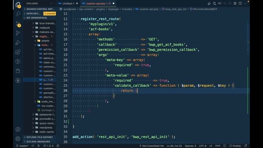Click errors and warnings count in status bar
This screenshot has width=263, height=148.
(x=48, y=146)
